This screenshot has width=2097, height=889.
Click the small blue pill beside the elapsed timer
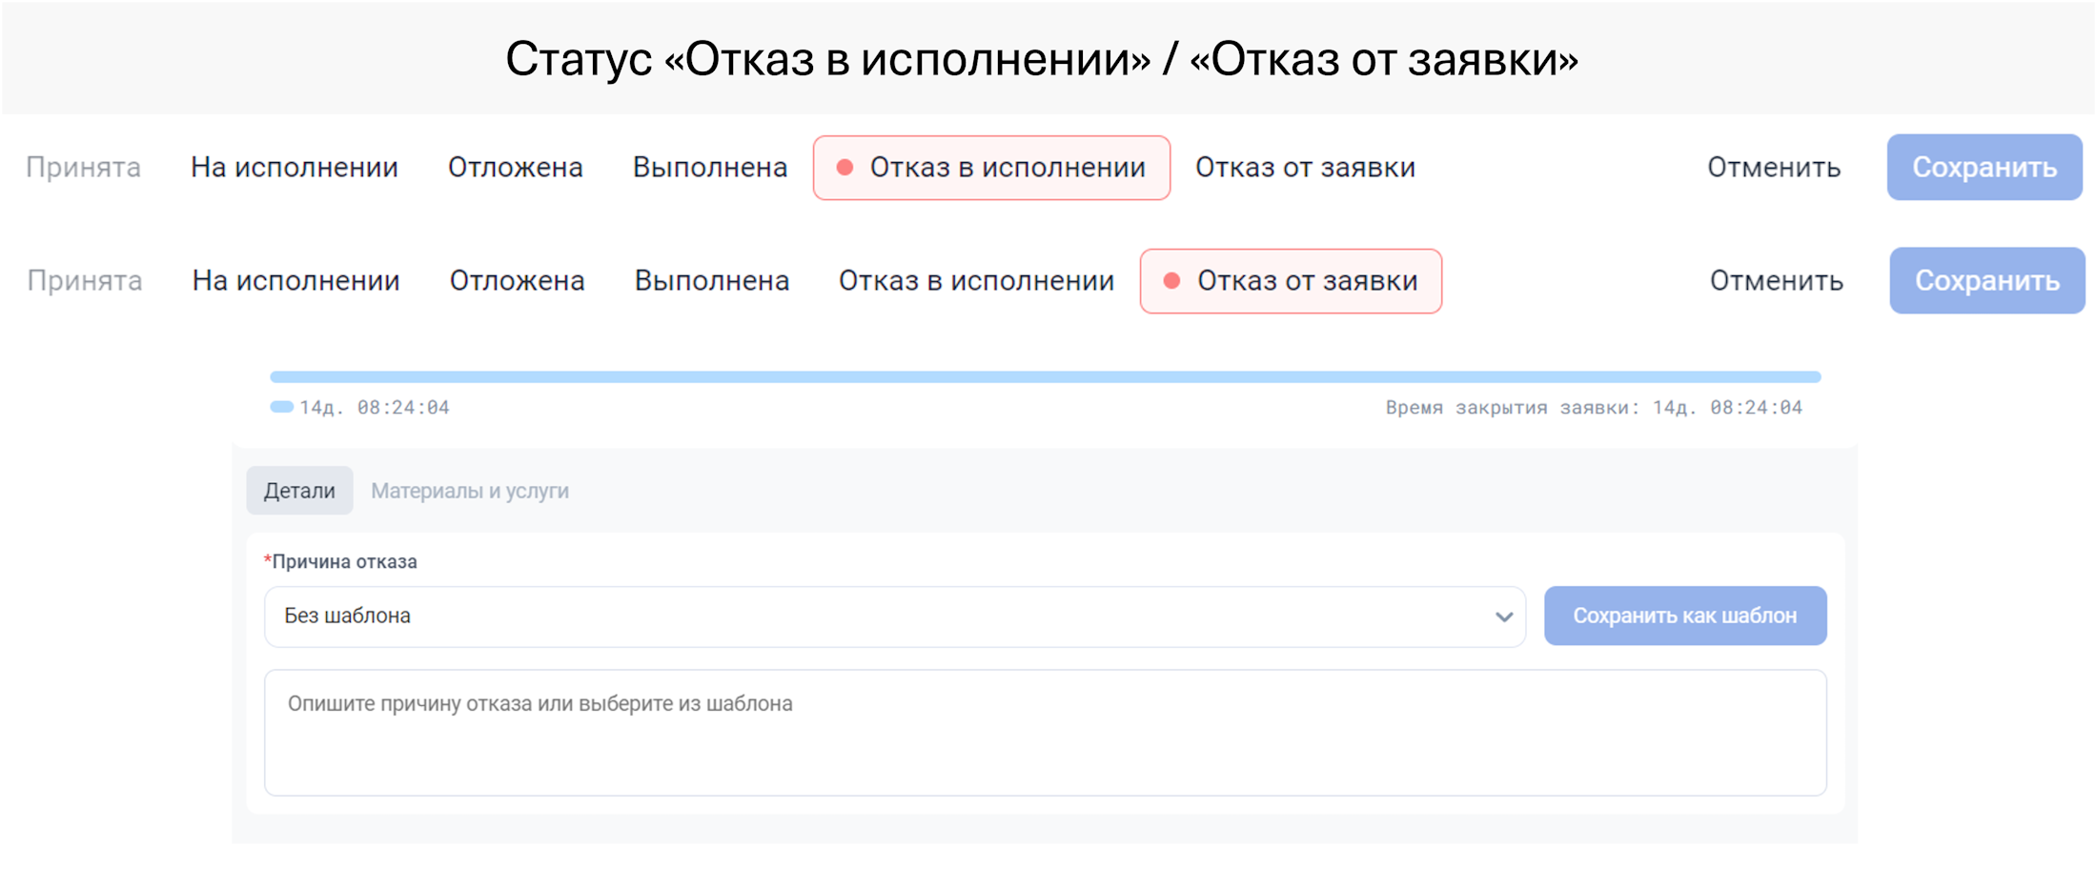(281, 408)
